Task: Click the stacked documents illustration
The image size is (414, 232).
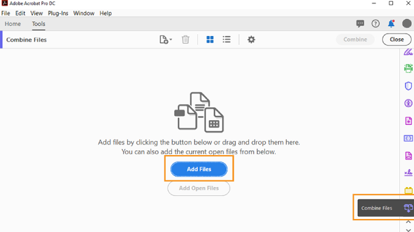Action: click(199, 112)
